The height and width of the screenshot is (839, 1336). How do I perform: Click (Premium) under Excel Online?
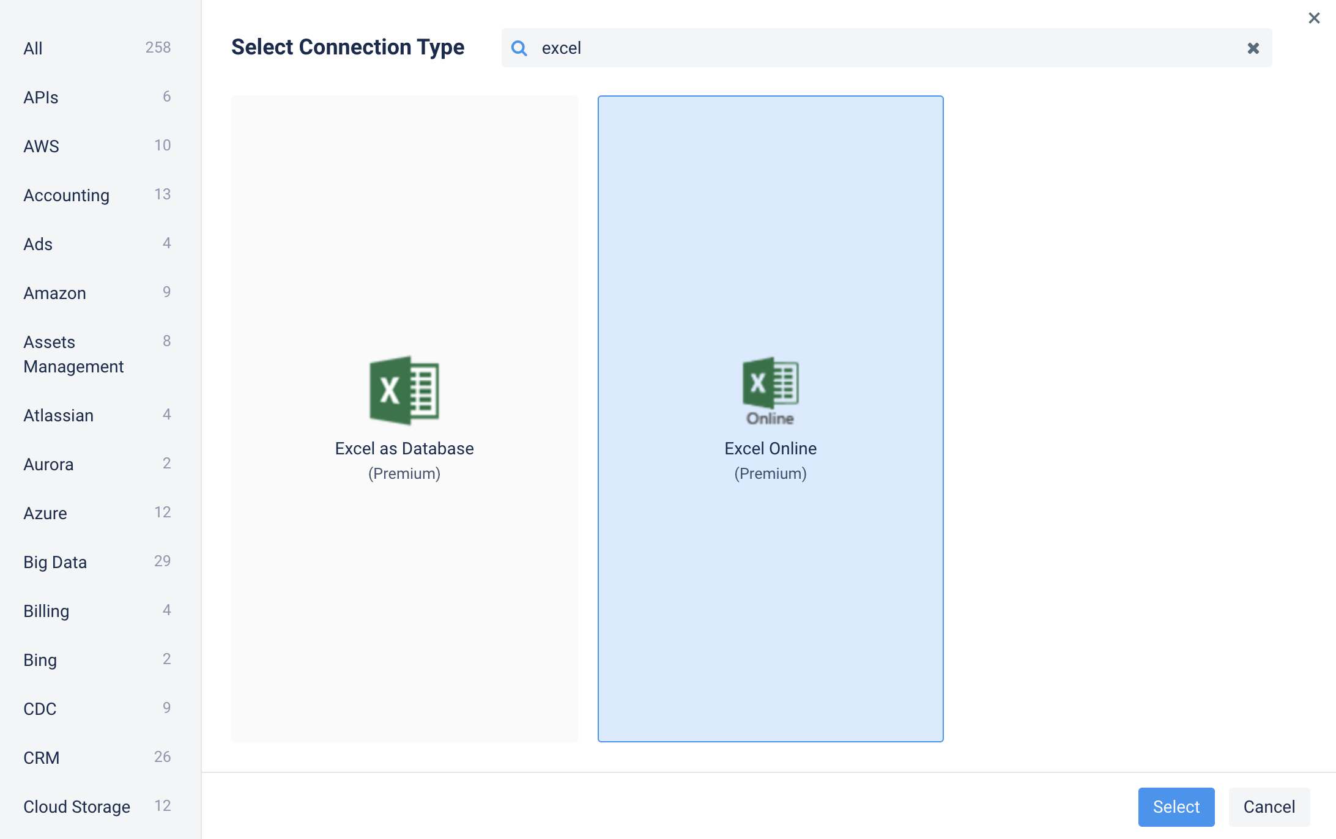pos(770,473)
